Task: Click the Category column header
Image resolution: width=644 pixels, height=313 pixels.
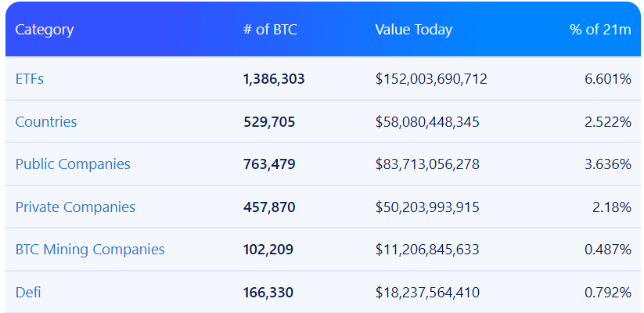Action: tap(45, 31)
